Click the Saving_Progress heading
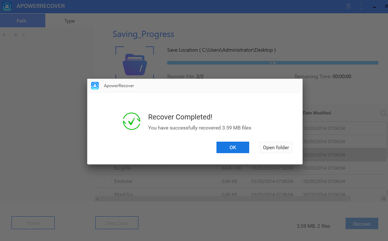 (x=143, y=34)
